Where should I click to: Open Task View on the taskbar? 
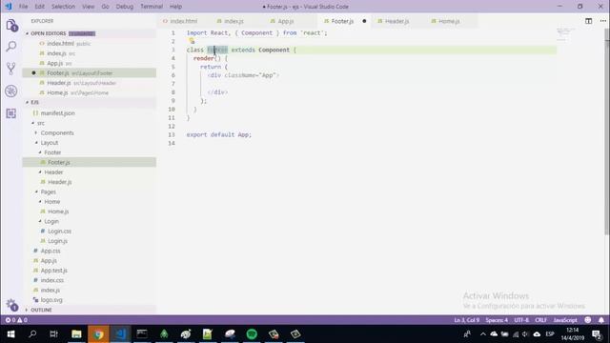54,334
